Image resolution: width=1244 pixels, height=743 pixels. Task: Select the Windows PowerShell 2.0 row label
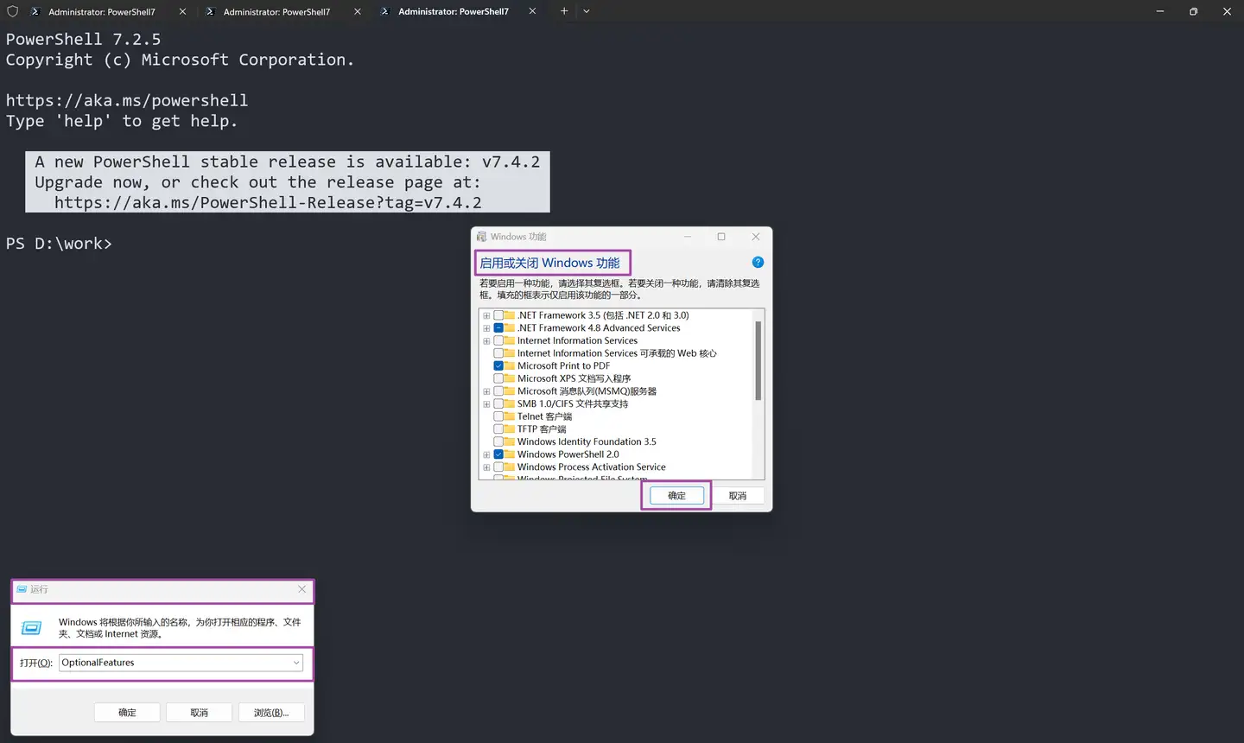click(568, 454)
